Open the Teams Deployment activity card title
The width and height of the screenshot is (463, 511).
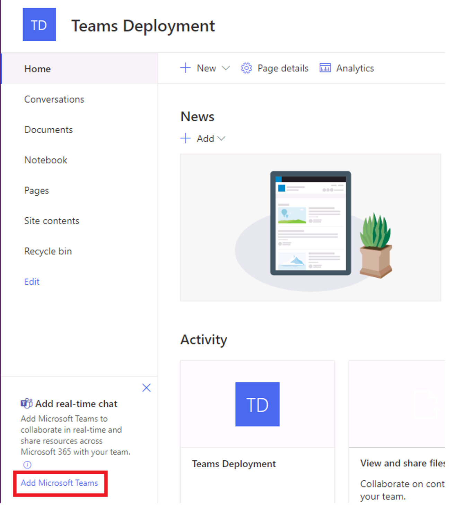(234, 464)
